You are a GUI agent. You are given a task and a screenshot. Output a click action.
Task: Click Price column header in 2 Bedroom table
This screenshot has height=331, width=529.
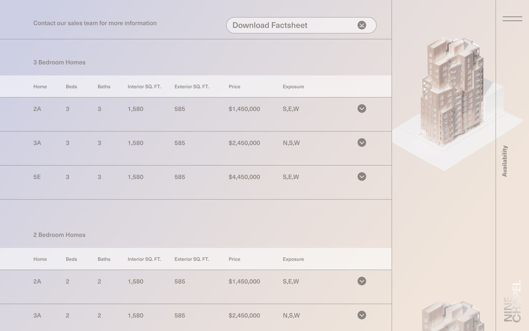click(234, 259)
